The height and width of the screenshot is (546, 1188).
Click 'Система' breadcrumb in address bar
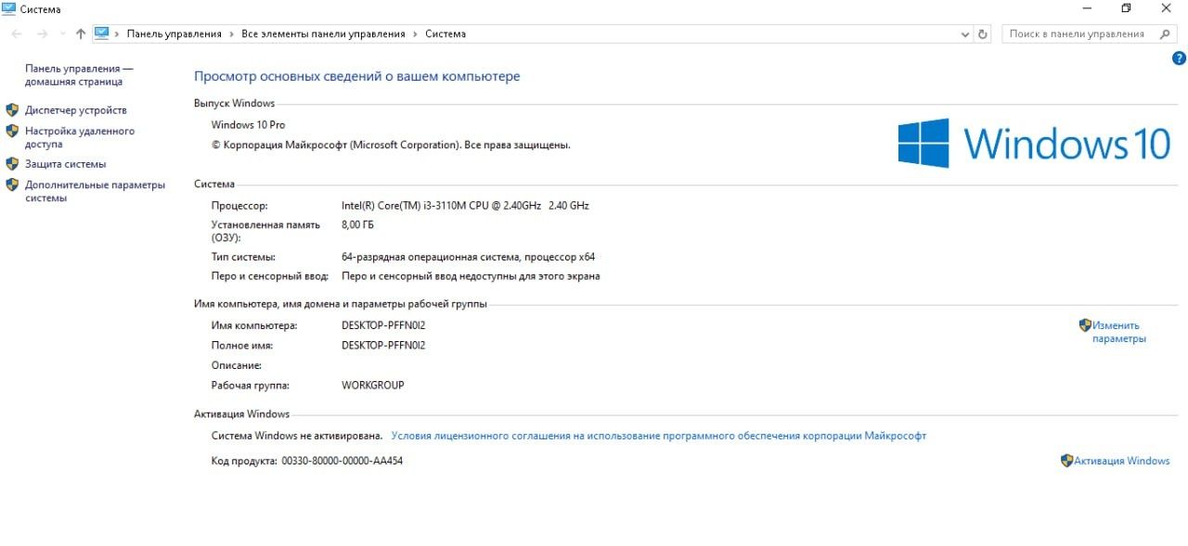point(445,33)
